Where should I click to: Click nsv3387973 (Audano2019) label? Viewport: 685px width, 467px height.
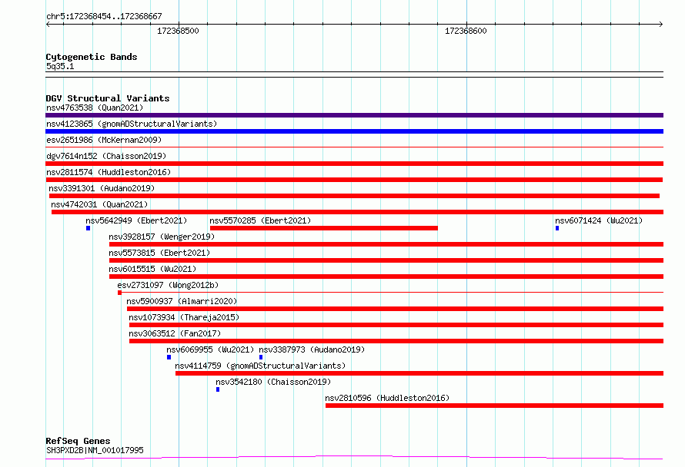tap(312, 349)
